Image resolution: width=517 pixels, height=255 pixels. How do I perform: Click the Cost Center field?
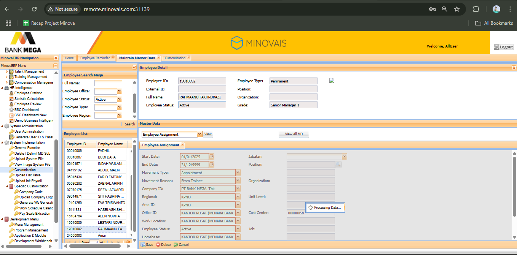coord(311,213)
